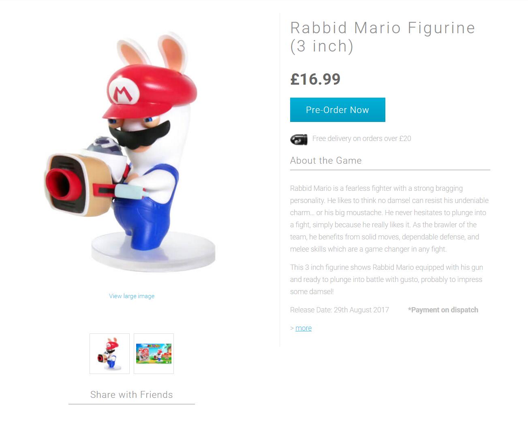Click the Payment on dispatch note

pyautogui.click(x=443, y=310)
